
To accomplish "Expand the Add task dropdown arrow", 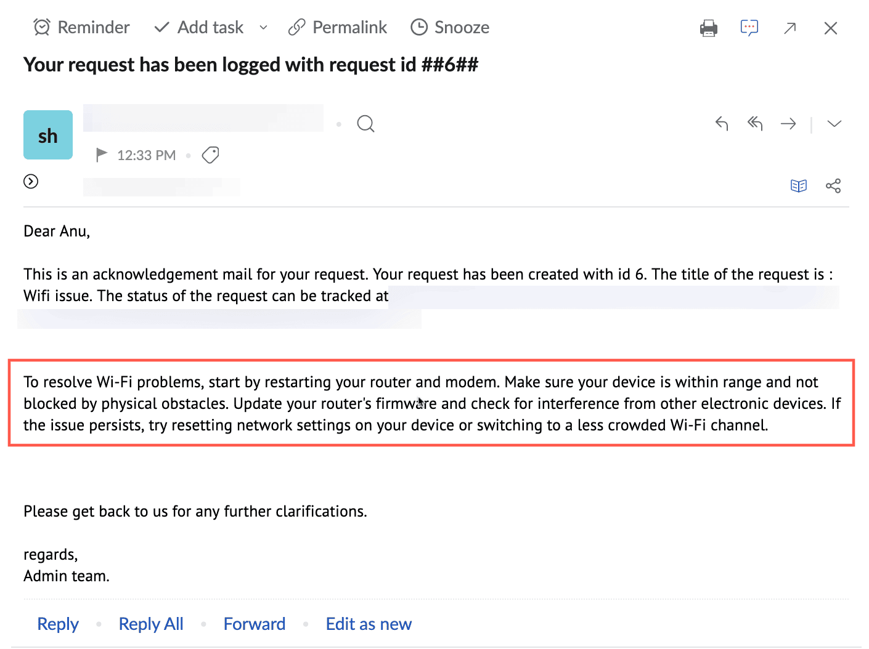I will pos(264,28).
